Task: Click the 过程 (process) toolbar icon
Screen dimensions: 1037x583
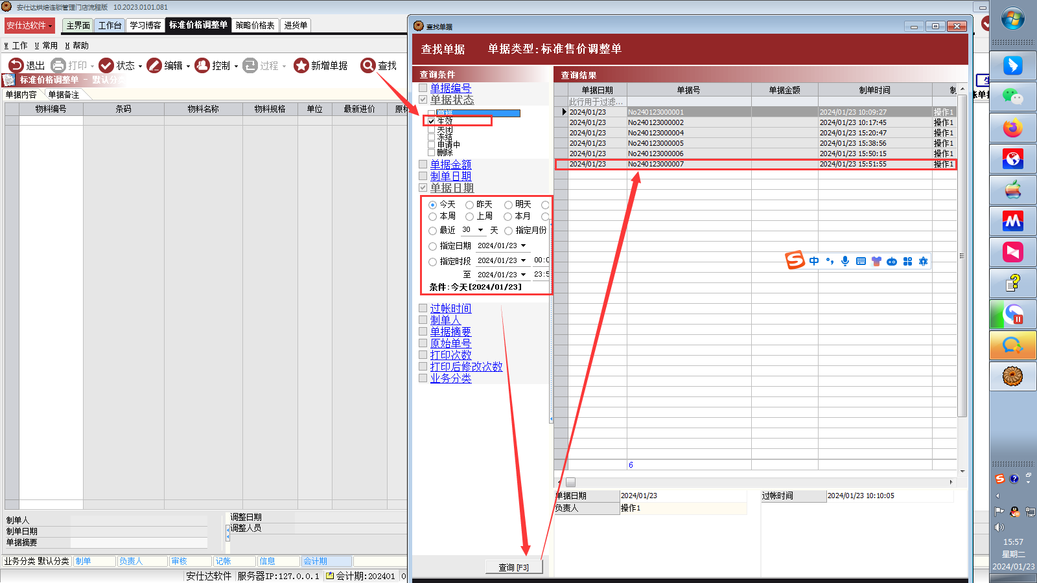Action: pos(250,65)
